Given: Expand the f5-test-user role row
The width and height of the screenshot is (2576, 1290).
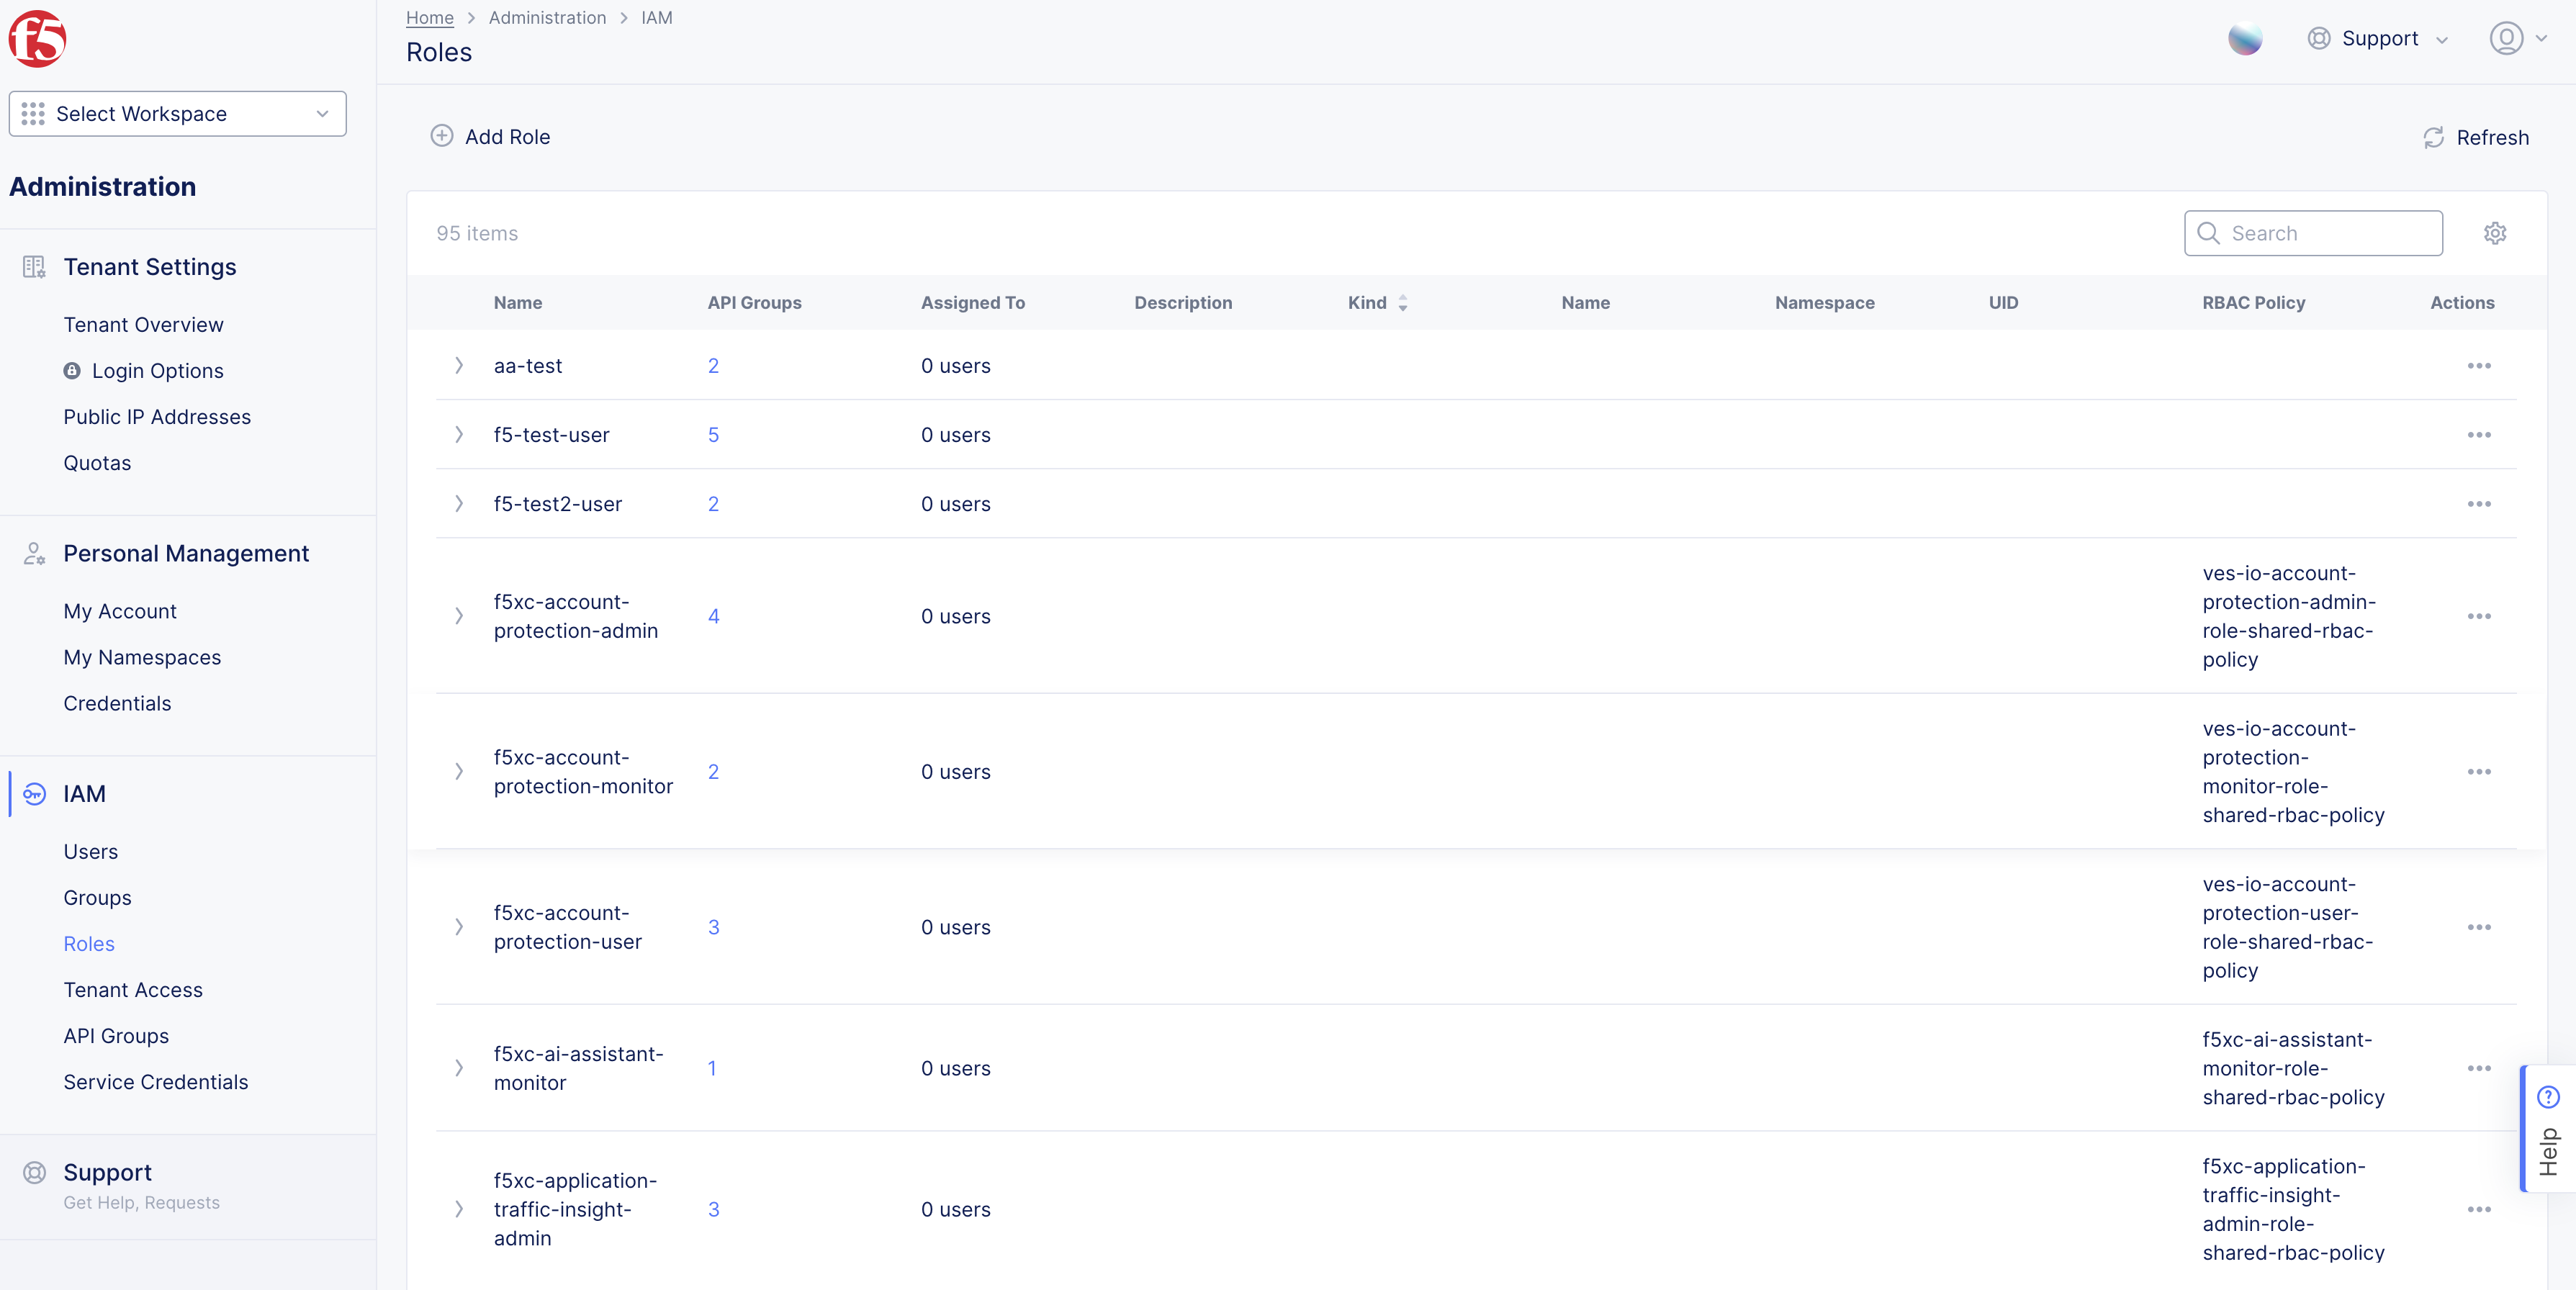Looking at the screenshot, I should click(459, 435).
